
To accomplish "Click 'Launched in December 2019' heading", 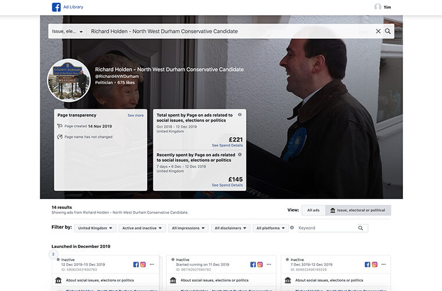I will (81, 246).
